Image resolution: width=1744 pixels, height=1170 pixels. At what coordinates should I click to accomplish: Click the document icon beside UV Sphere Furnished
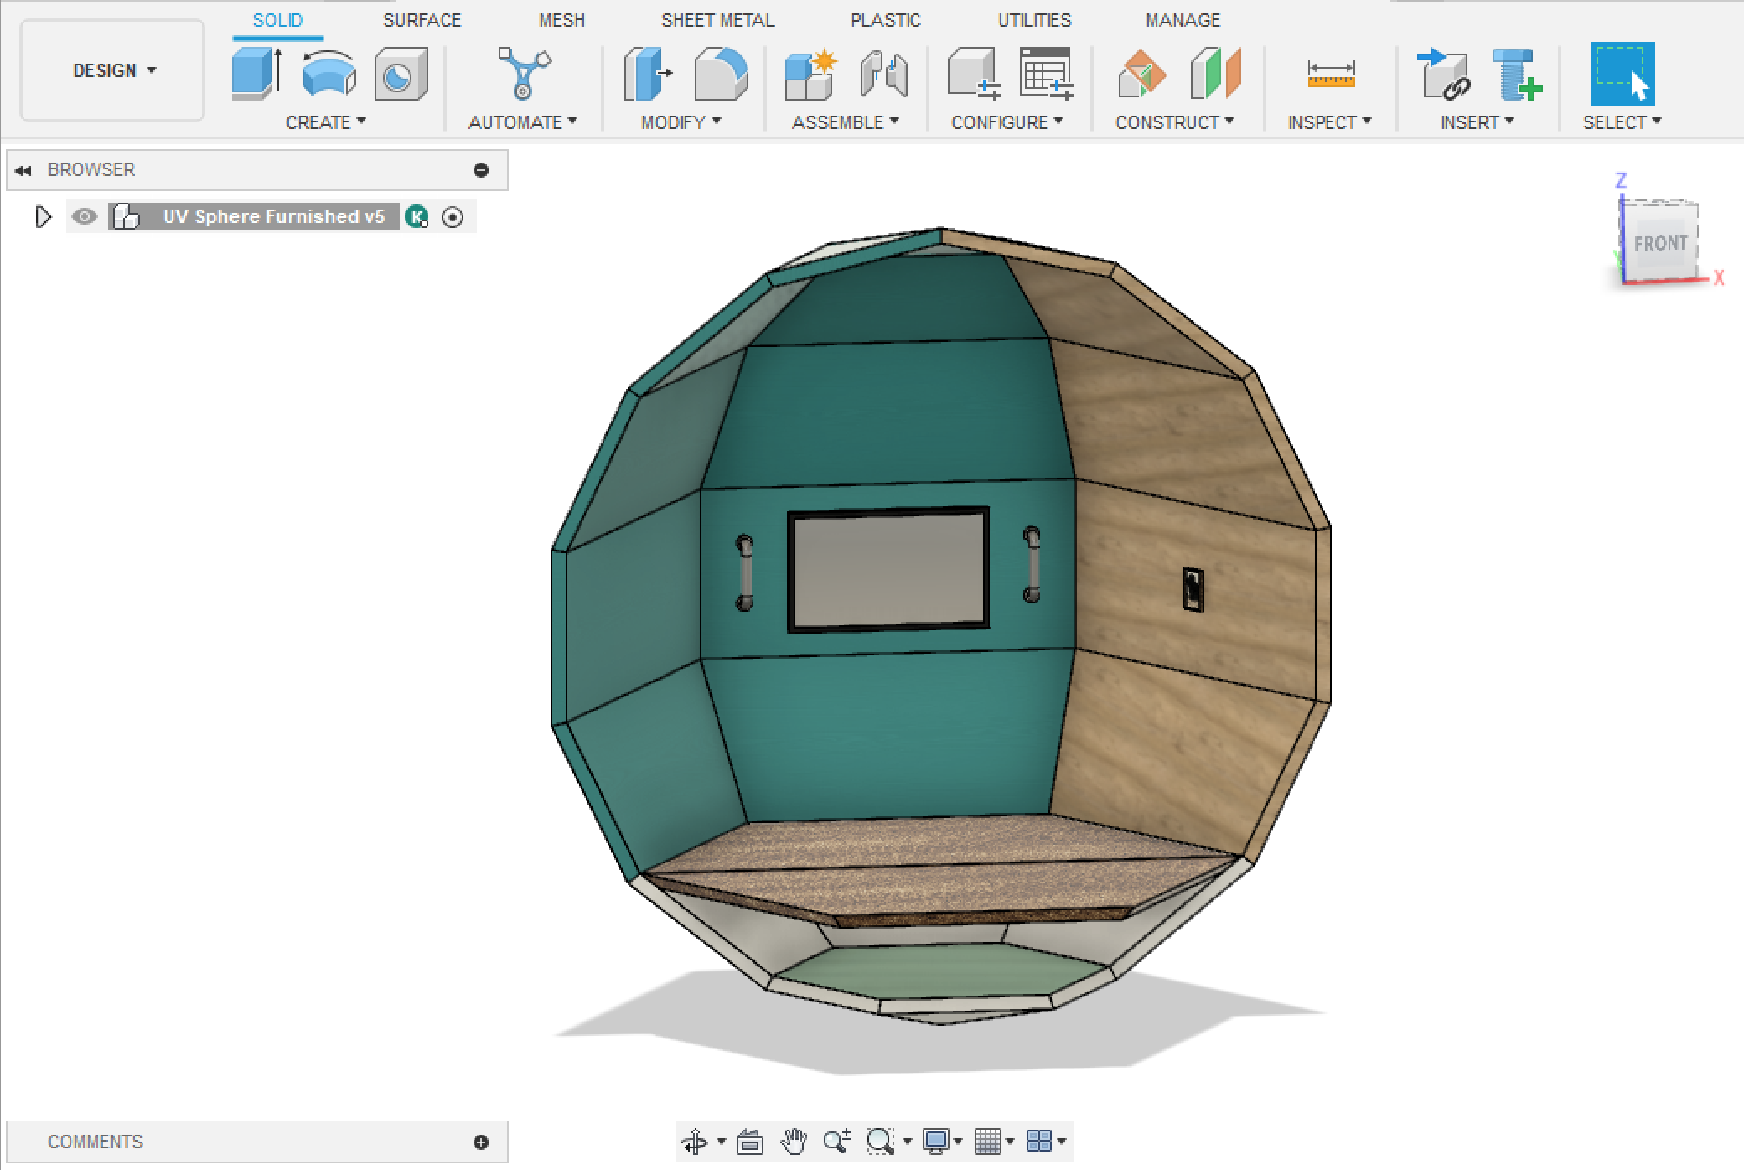[126, 217]
